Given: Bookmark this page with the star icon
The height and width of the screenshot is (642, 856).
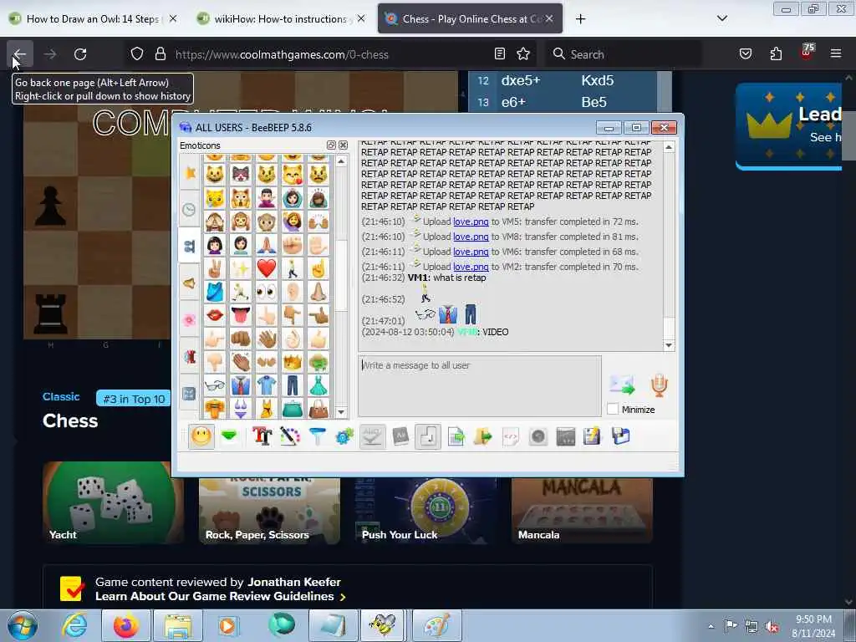Looking at the screenshot, I should coord(523,54).
